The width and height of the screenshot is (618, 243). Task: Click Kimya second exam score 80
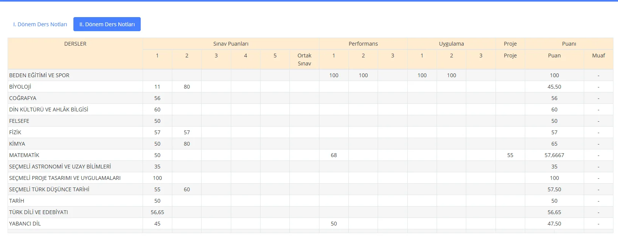pos(187,144)
